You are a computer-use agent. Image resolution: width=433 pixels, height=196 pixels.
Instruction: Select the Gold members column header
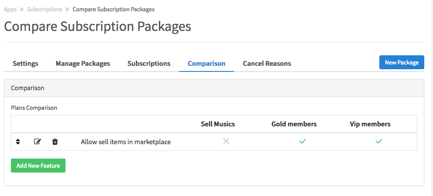[x=294, y=124]
